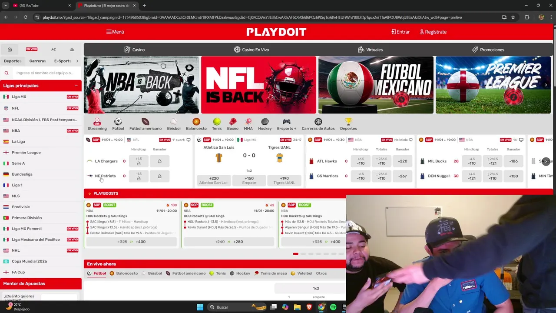The width and height of the screenshot is (556, 313).
Task: Open the sidebar EN VIVO live section
Action: pyautogui.click(x=31, y=50)
